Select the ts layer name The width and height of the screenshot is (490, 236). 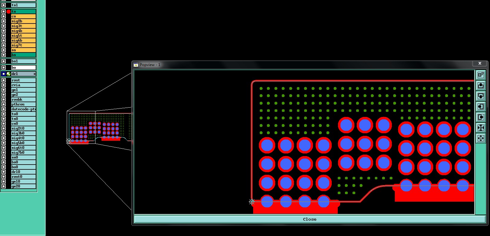(24, 11)
